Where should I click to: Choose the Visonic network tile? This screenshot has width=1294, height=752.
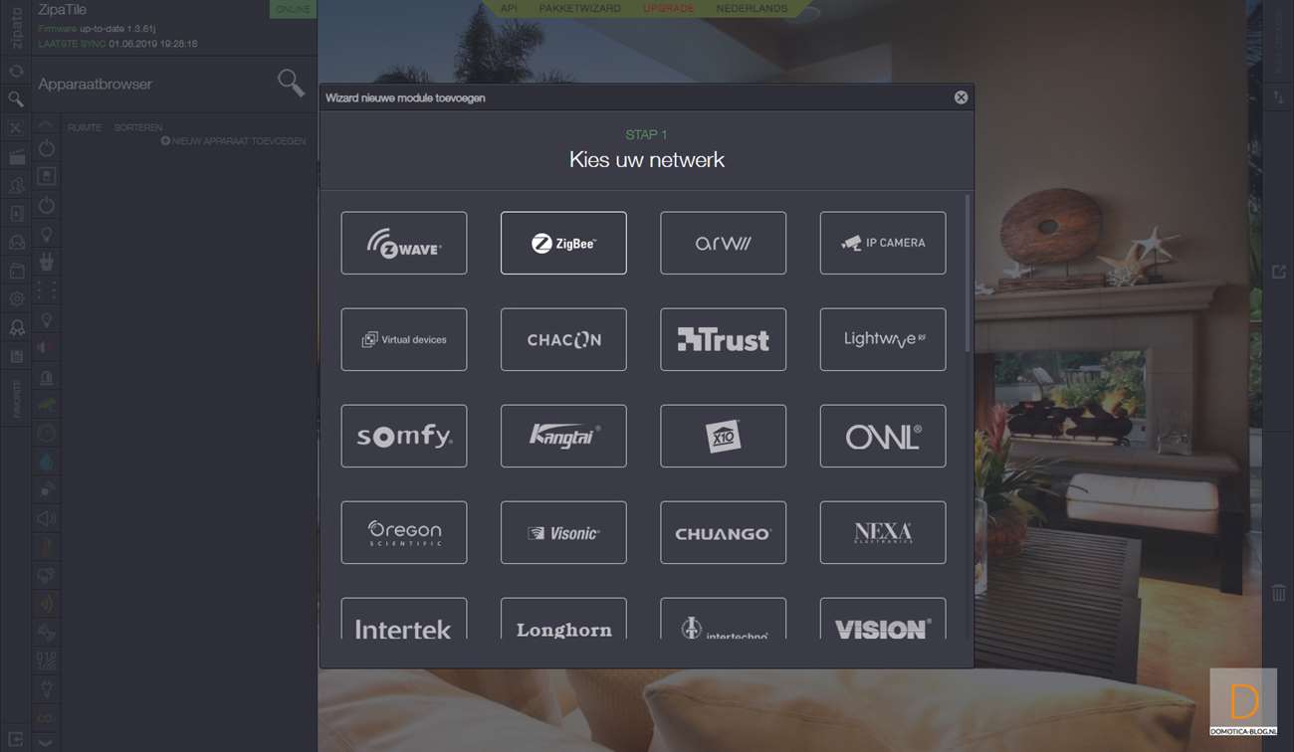coord(563,532)
